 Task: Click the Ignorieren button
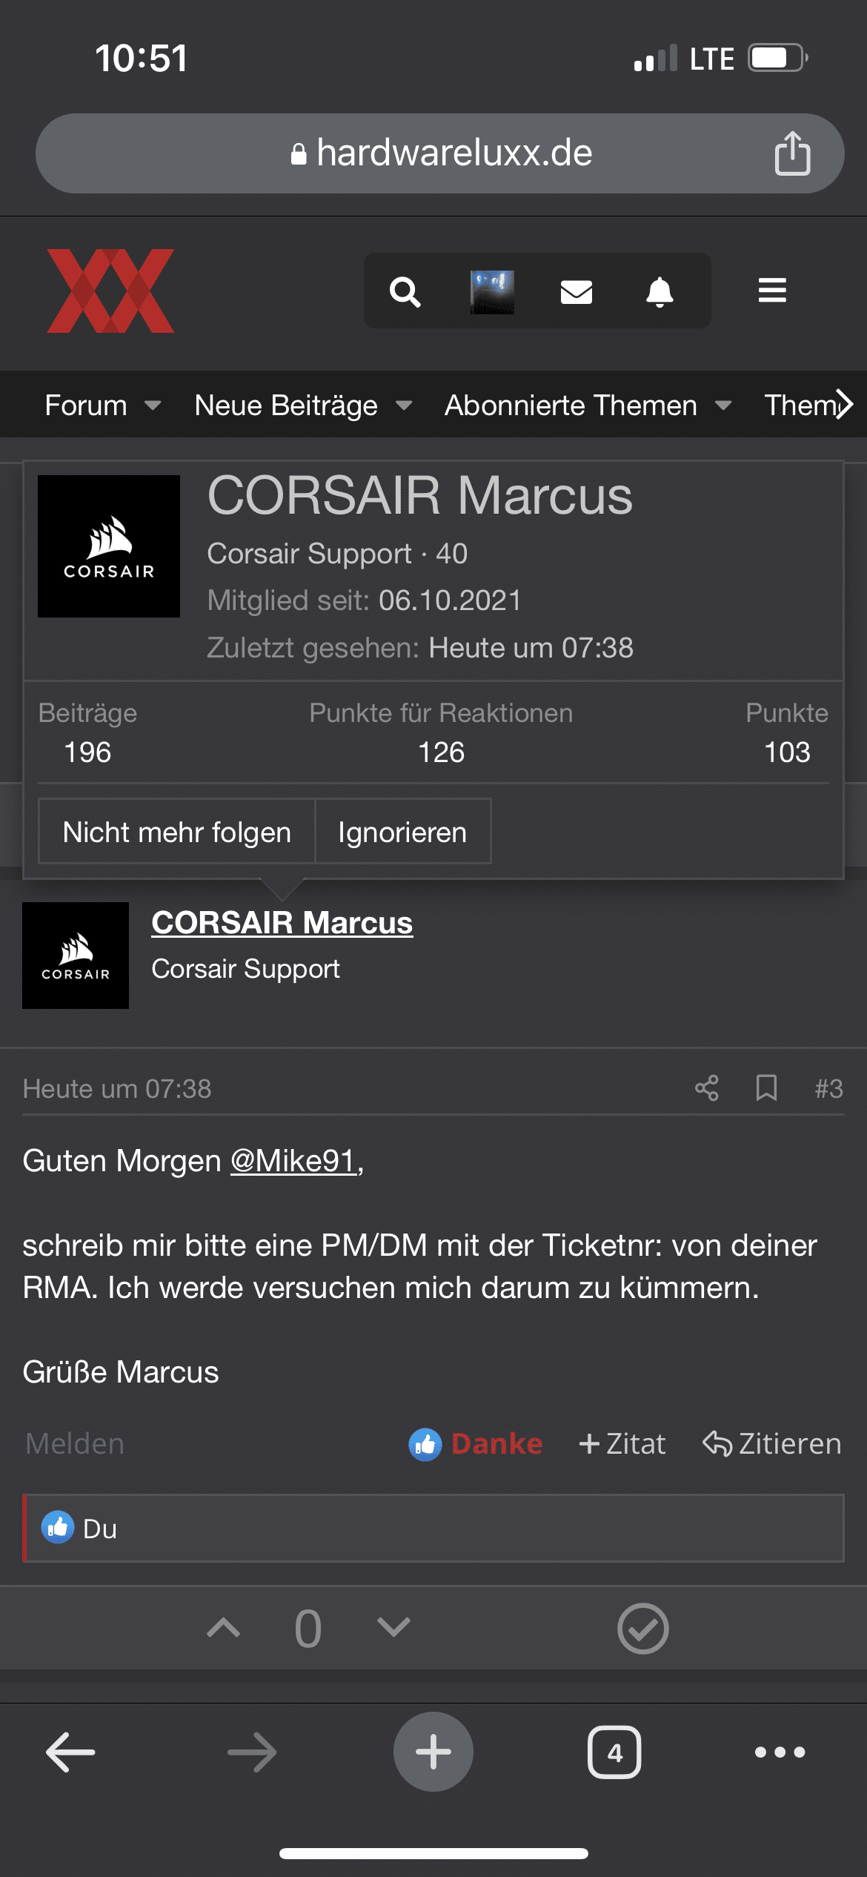tap(402, 832)
